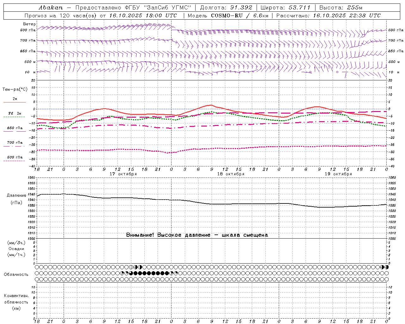This screenshot has height=324, width=405.
Task: Click the "Модель COSMO-RU / 6.6км" text
Action: 228,16
